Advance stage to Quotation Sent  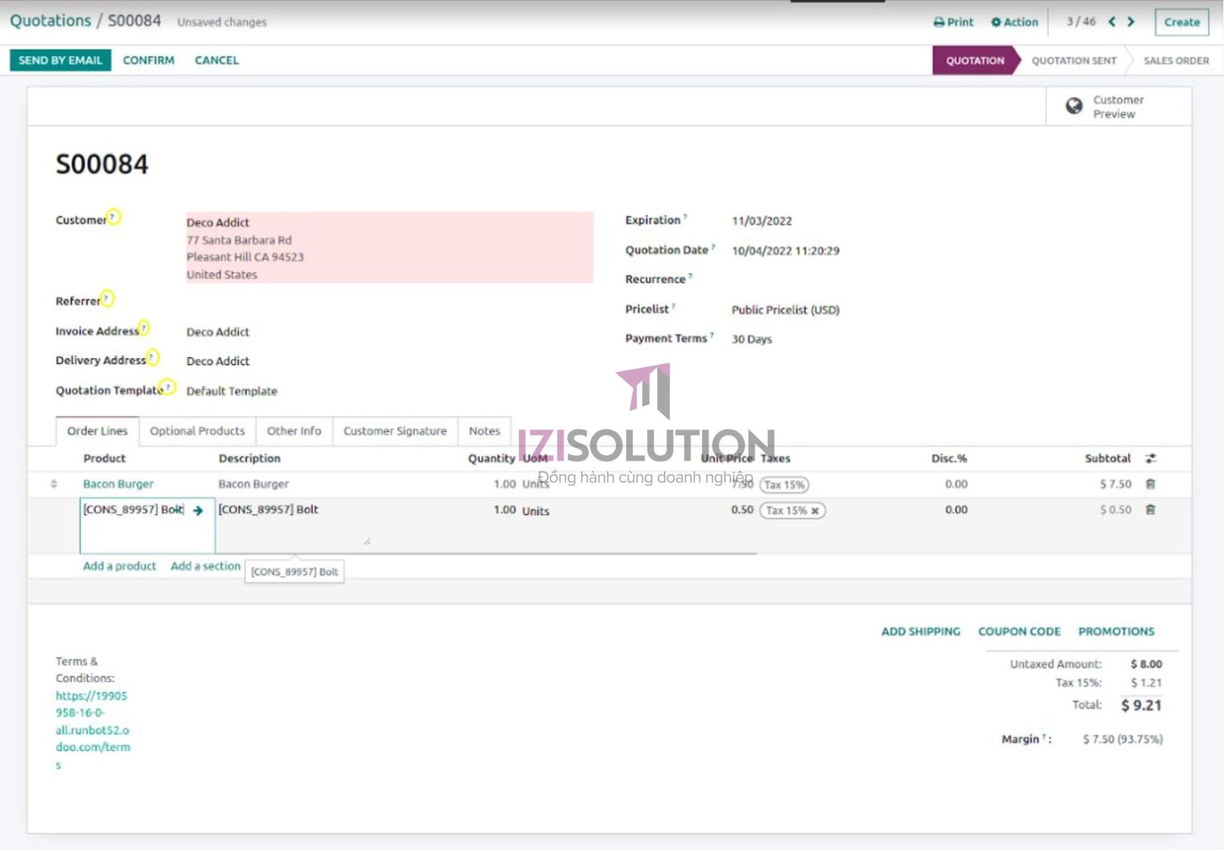1073,60
